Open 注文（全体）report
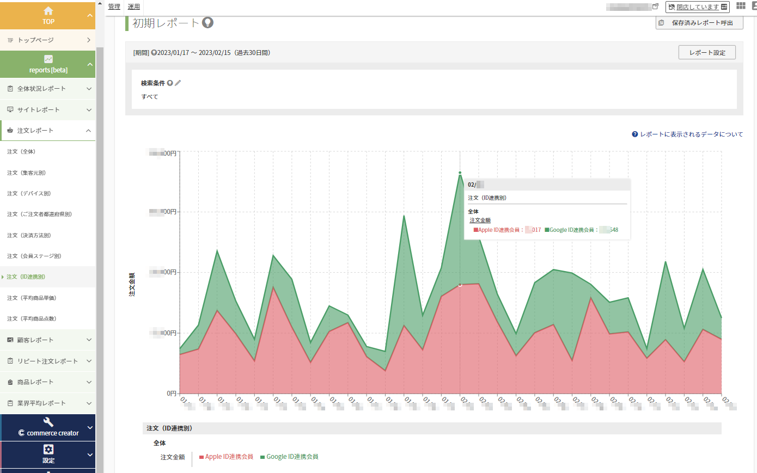The image size is (757, 473). click(21, 152)
